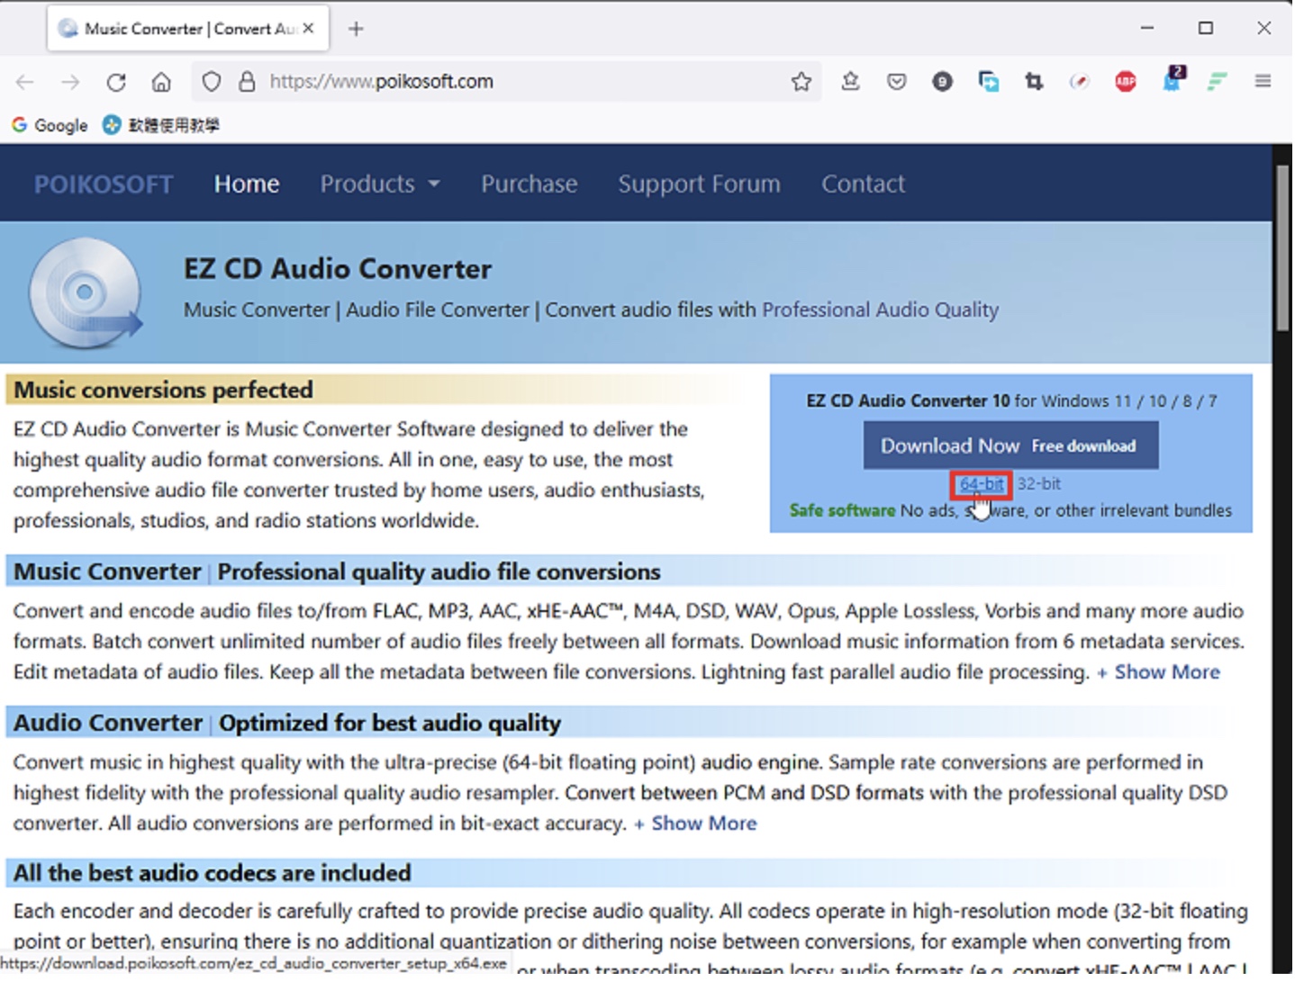Go forward with the forward arrow
Image resolution: width=1295 pixels, height=981 pixels.
coord(70,82)
